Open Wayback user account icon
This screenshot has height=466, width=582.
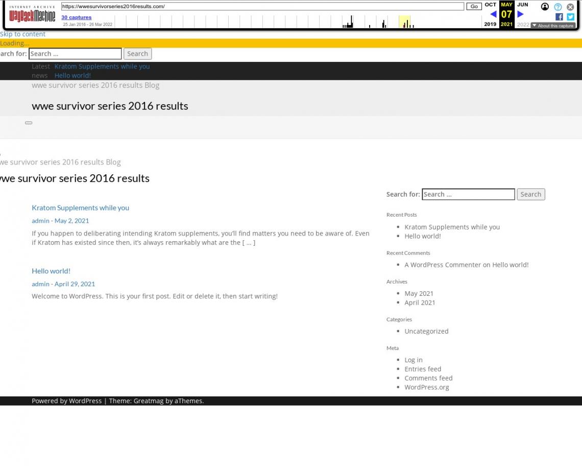(545, 7)
